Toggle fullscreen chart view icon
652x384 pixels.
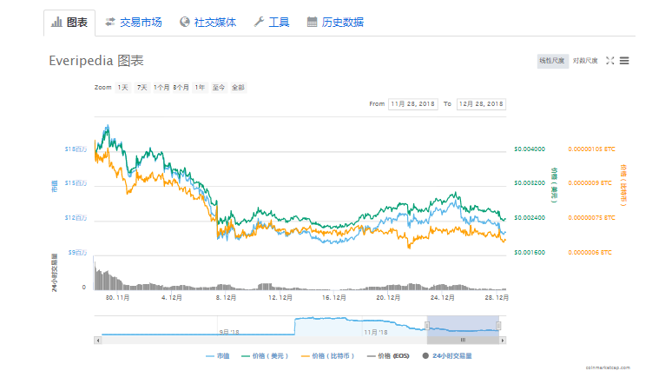pos(610,61)
